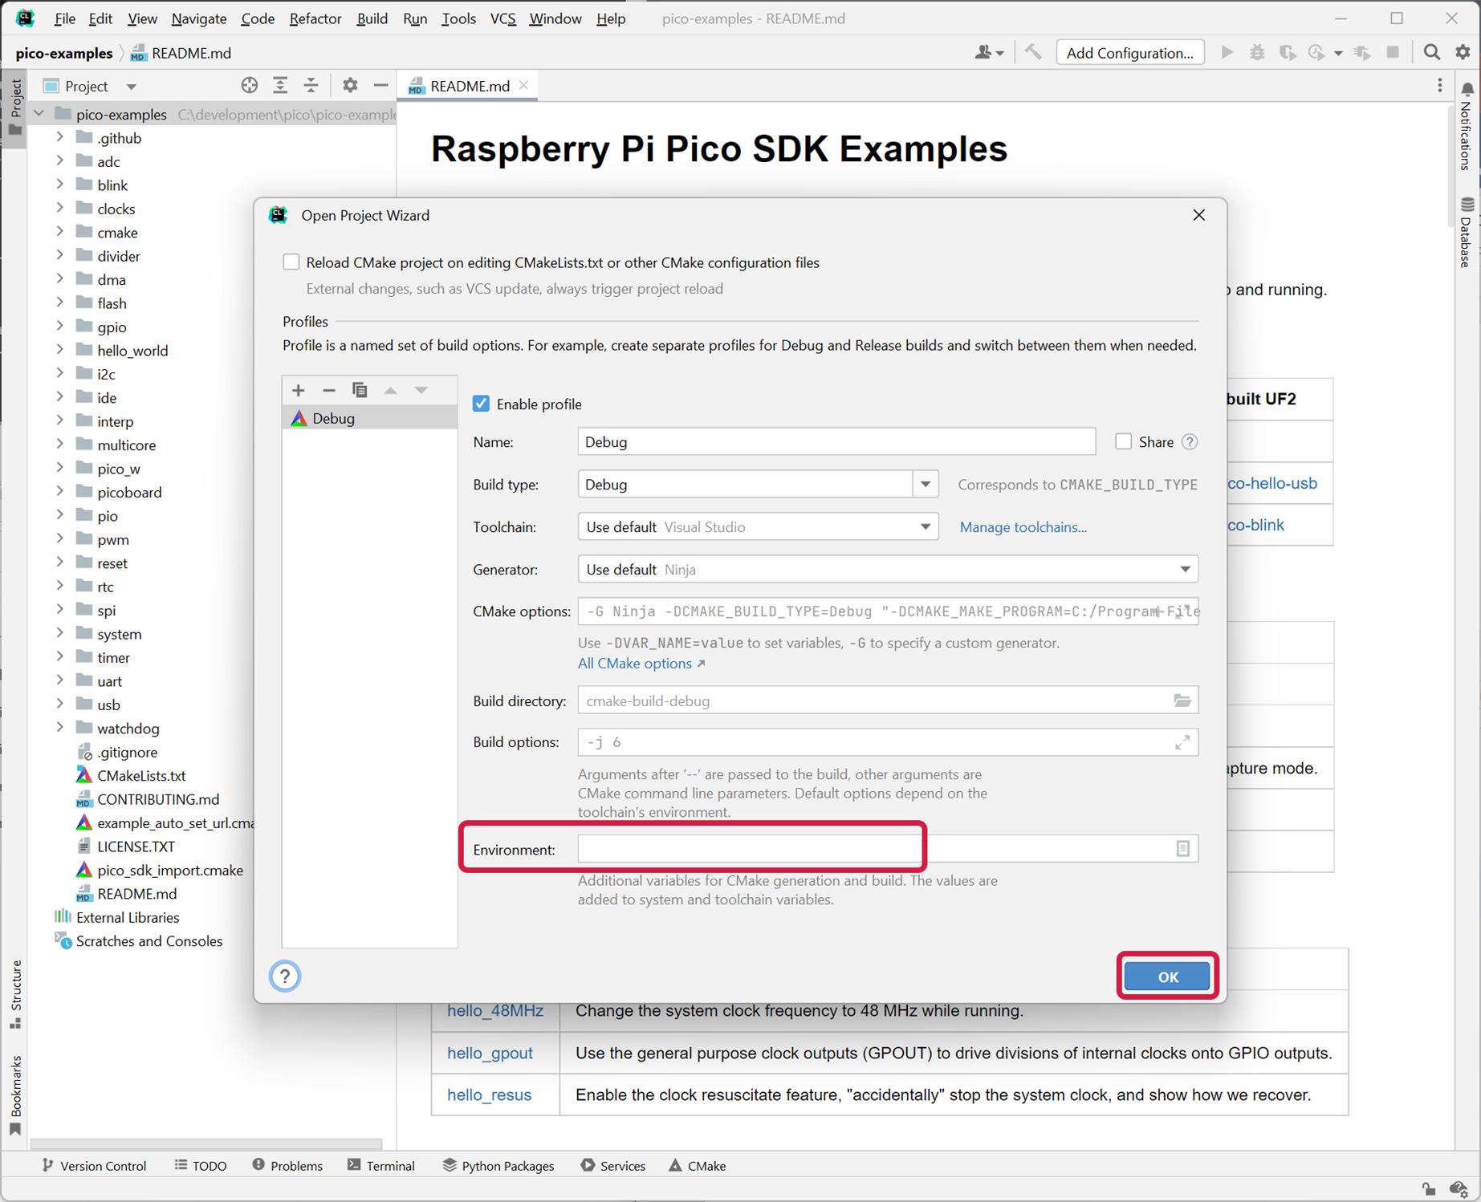The image size is (1481, 1202).
Task: Open the user account icon in toolbar
Action: pos(988,53)
